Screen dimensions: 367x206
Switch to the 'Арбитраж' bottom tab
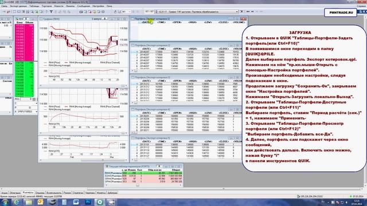112,193
